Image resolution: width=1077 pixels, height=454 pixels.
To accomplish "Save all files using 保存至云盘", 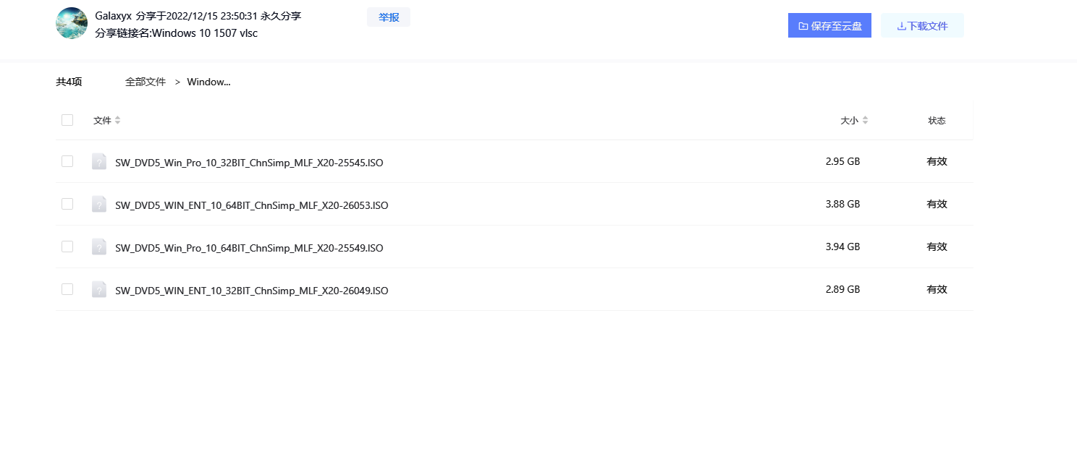I will (x=829, y=25).
